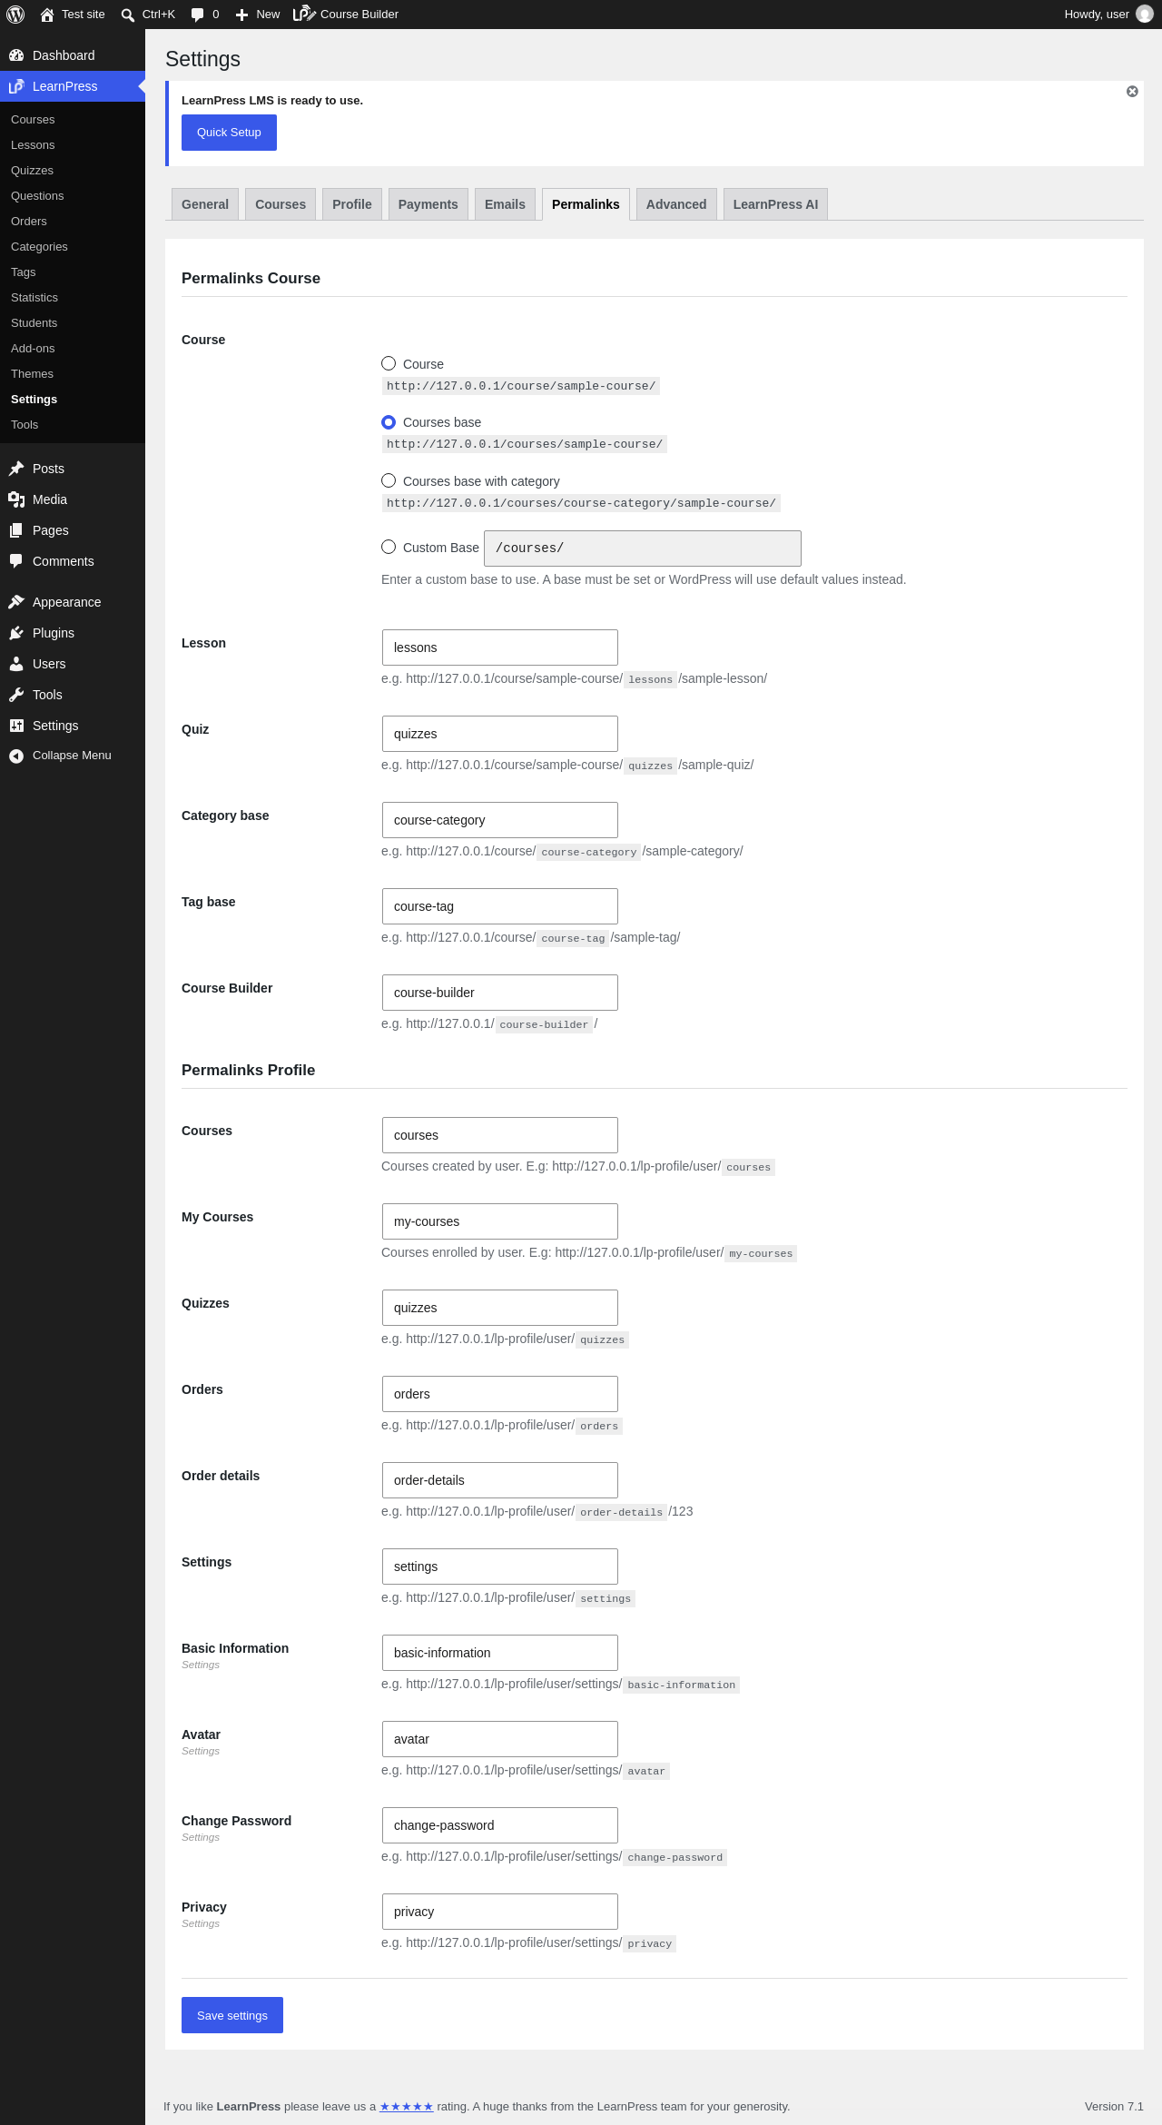Open the Course Builder icon in admin bar

(304, 15)
